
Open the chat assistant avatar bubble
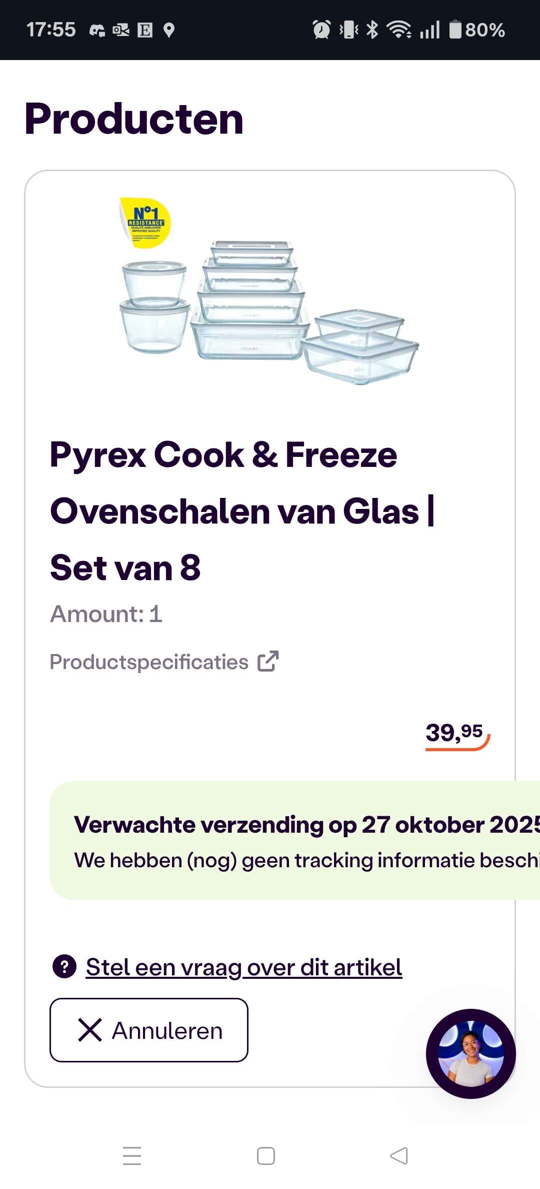pos(470,1053)
